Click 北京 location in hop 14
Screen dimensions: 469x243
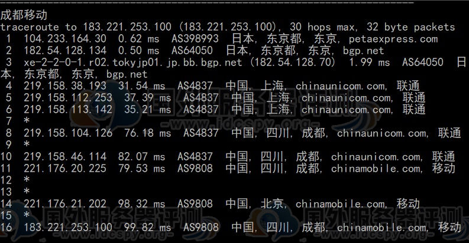point(272,204)
